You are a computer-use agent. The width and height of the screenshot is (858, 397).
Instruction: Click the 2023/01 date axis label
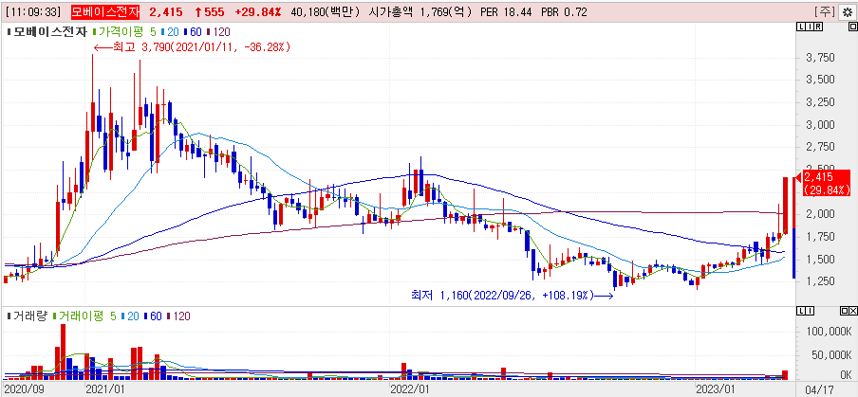pos(714,388)
